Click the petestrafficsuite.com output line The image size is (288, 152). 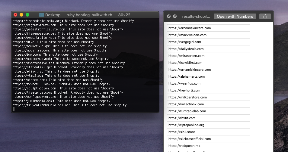point(68,29)
